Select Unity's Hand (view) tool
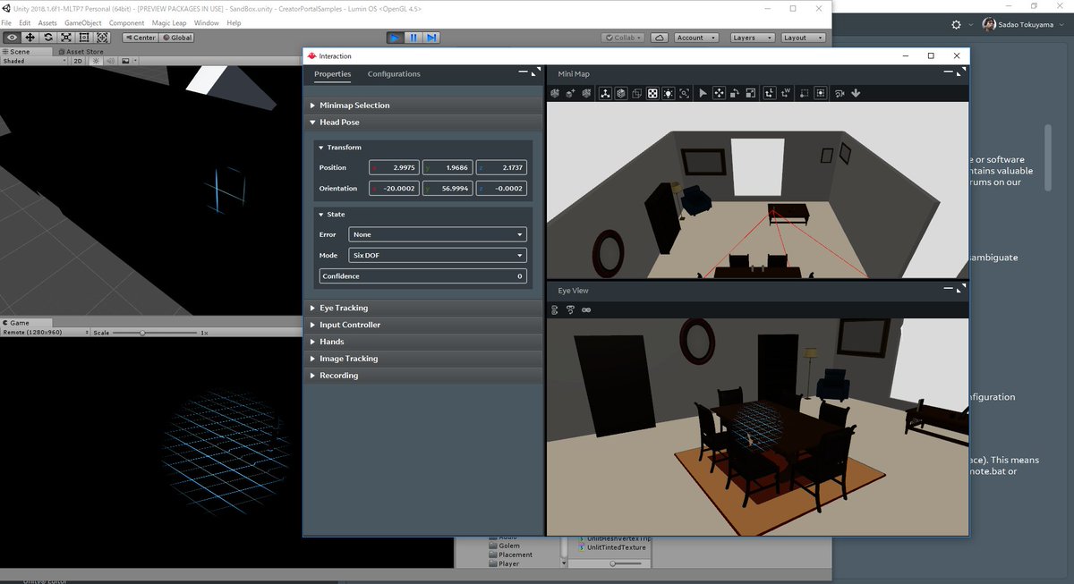 [x=12, y=38]
